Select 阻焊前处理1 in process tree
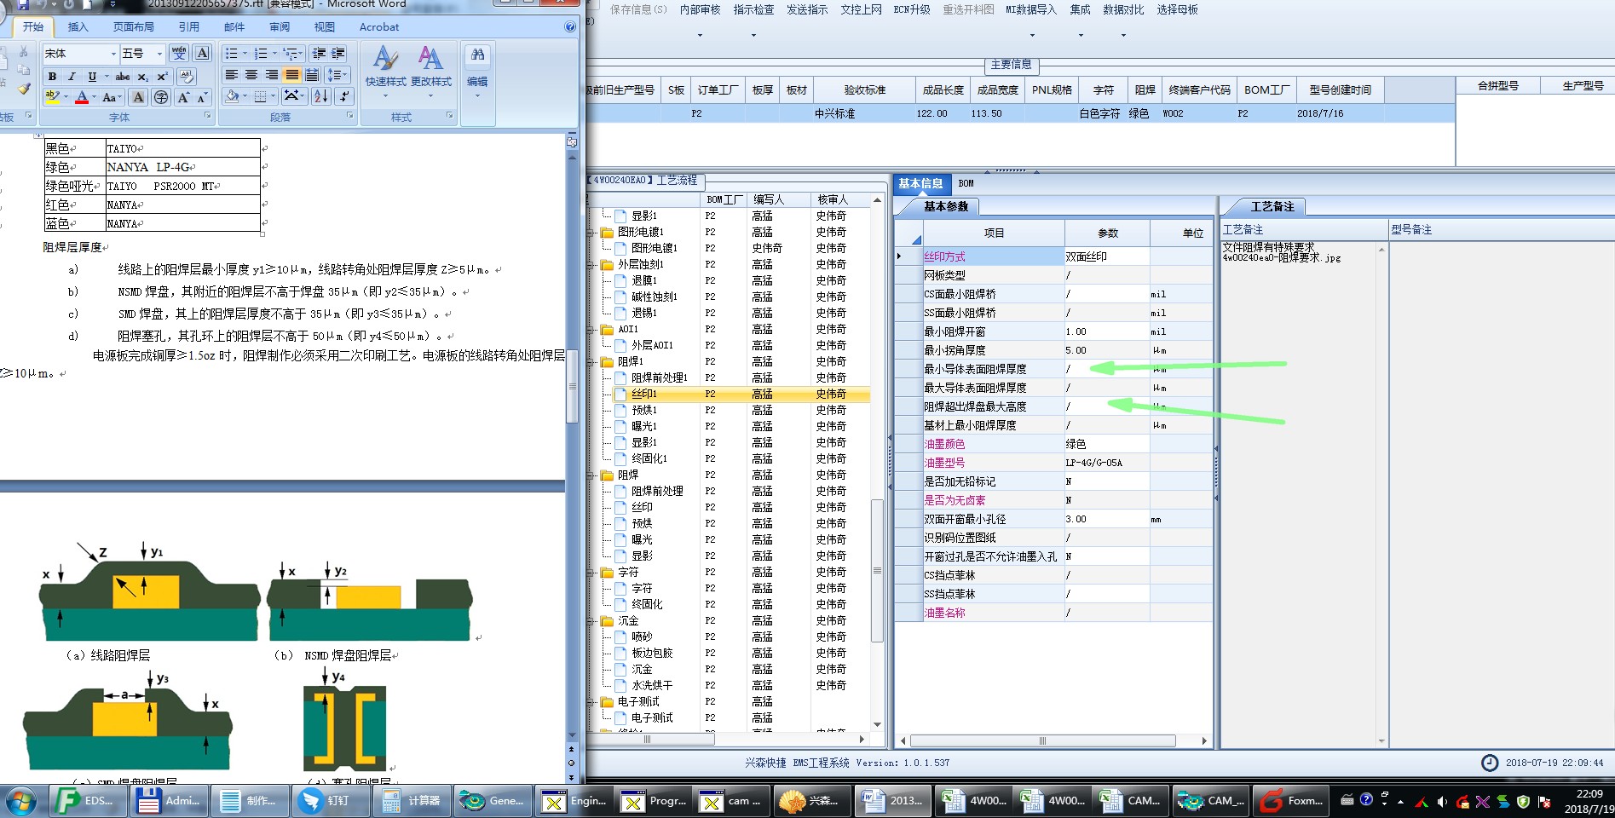 point(659,377)
